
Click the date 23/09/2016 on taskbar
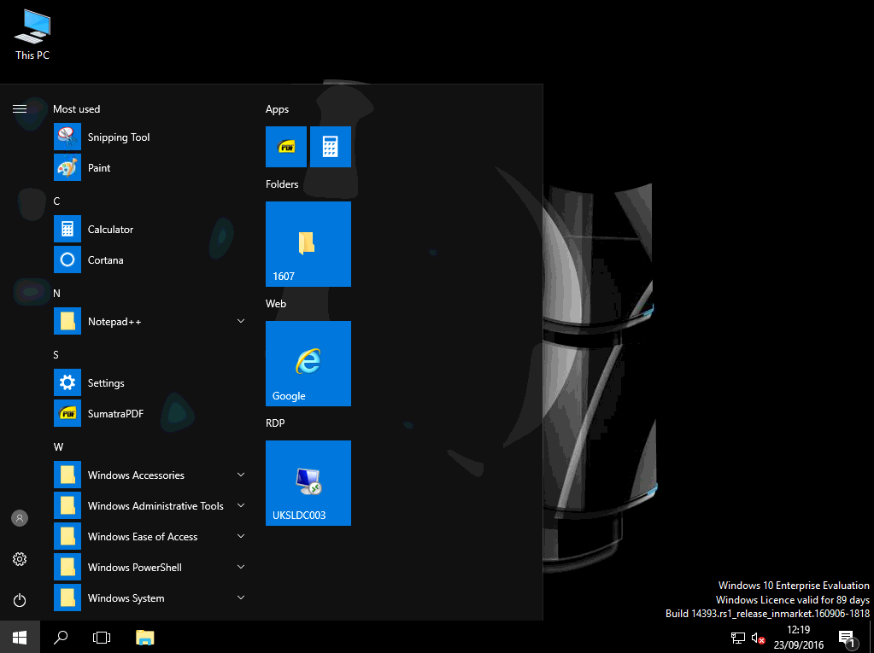tap(798, 645)
